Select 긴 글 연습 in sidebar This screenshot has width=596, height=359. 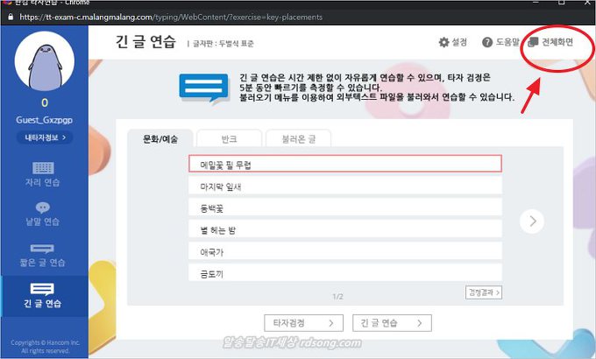pos(44,295)
